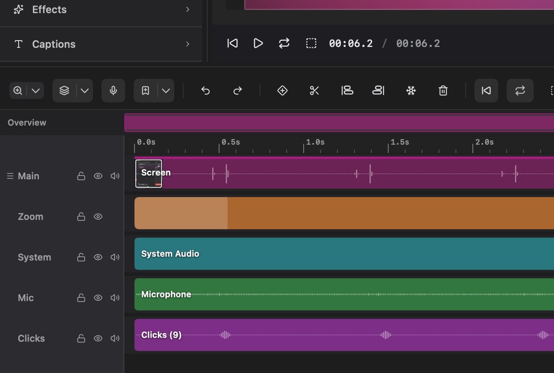This screenshot has height=373, width=554.
Task: Mute the Main track audio
Action: click(x=115, y=176)
